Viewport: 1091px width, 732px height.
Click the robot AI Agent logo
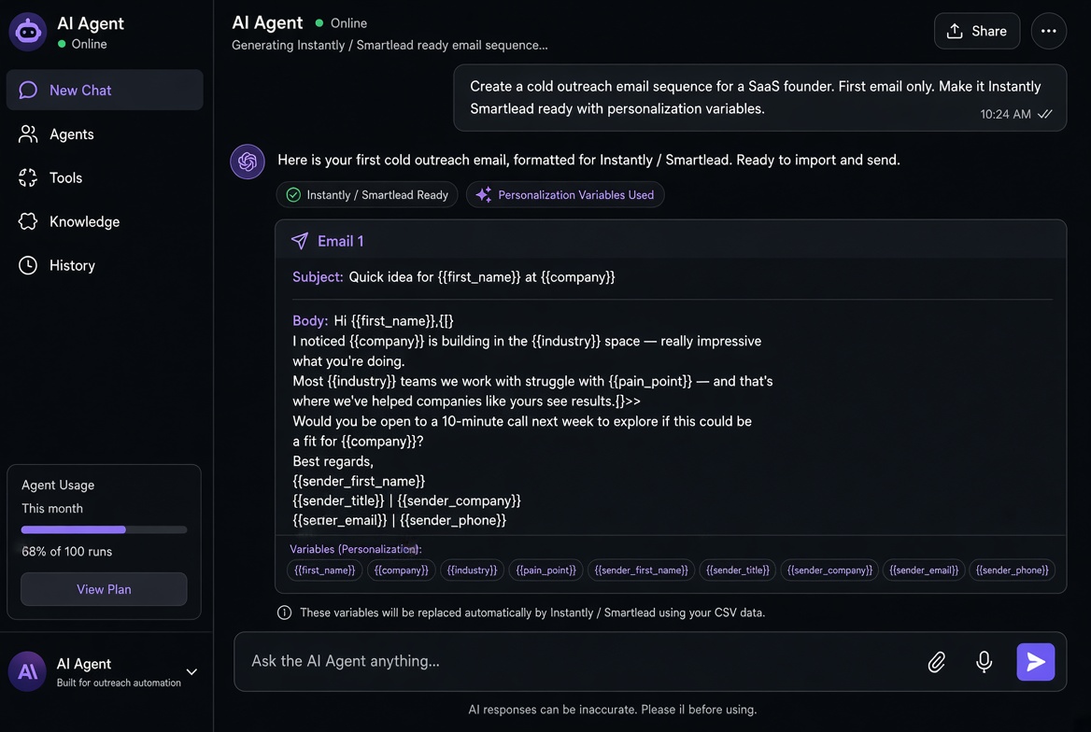tap(28, 32)
